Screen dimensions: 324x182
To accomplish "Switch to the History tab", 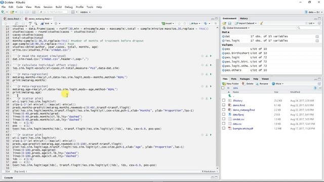I will point(244,18).
